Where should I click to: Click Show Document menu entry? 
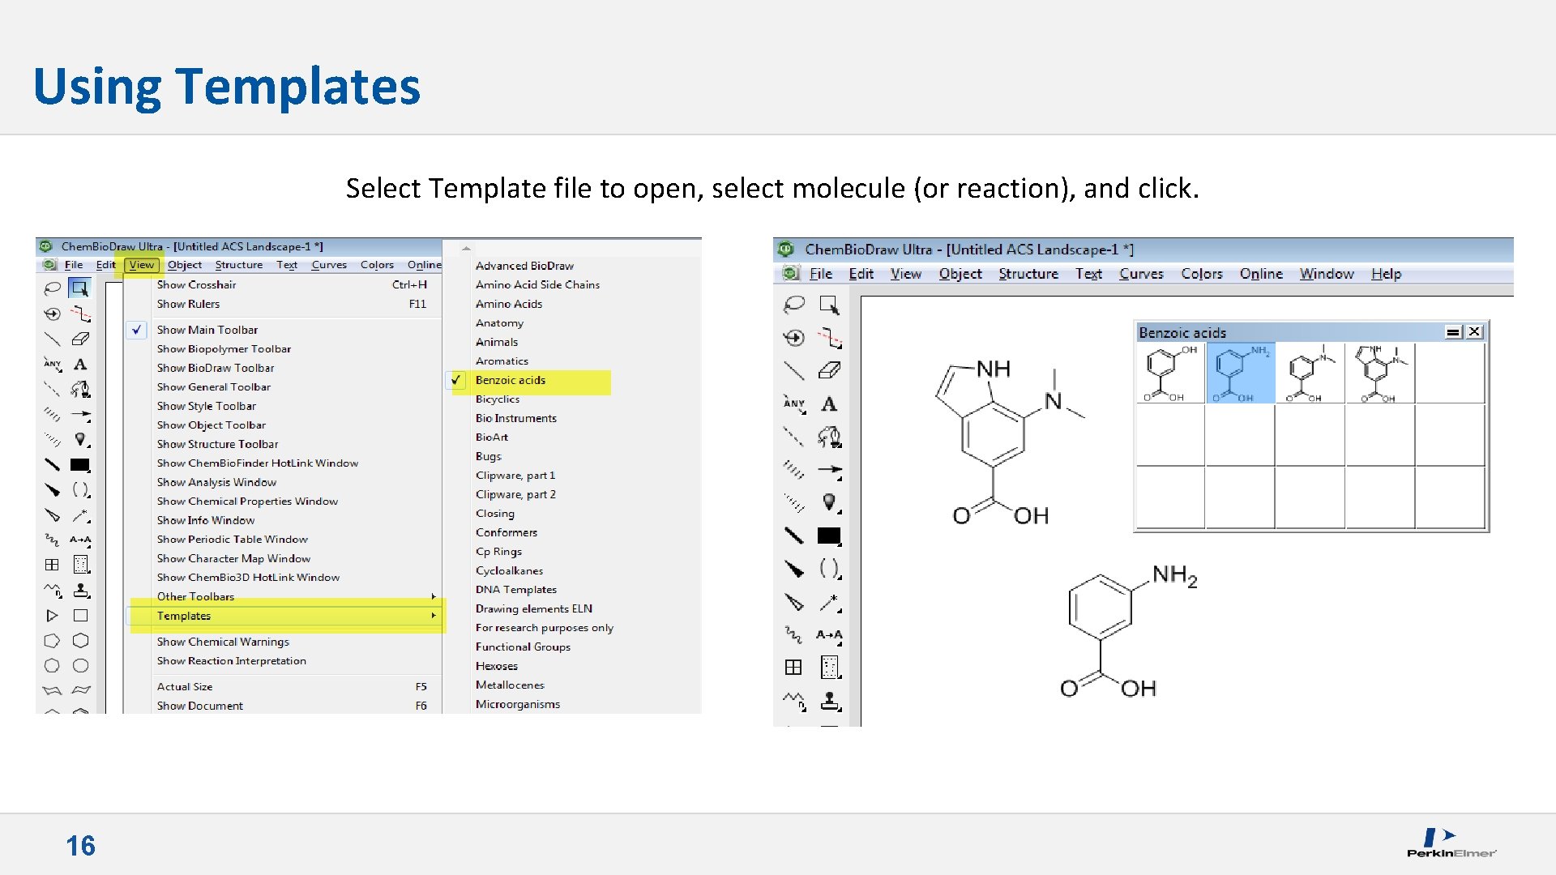(x=284, y=706)
